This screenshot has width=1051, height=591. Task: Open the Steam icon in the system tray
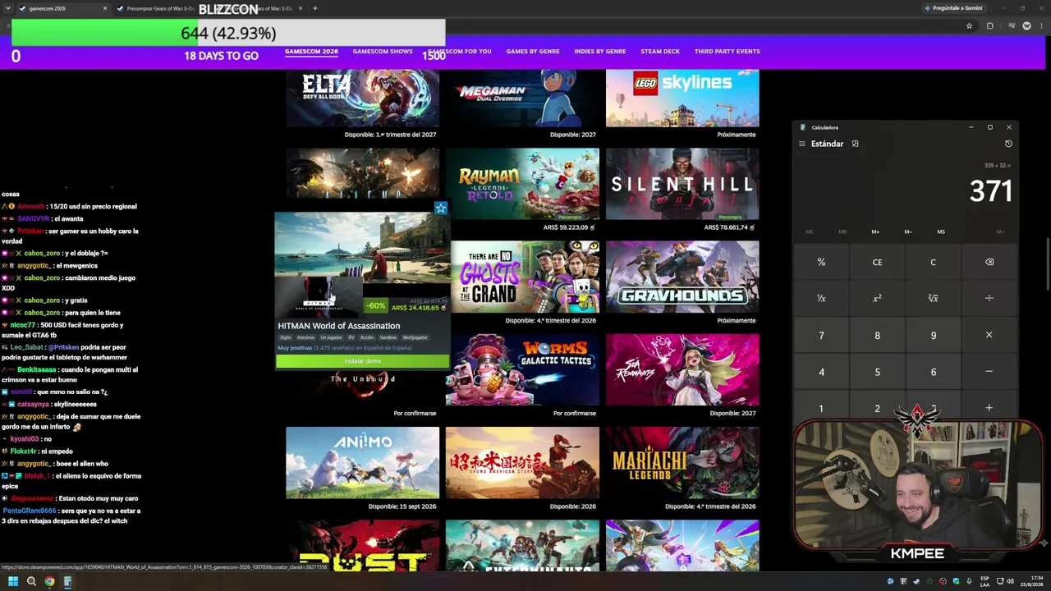[916, 582]
